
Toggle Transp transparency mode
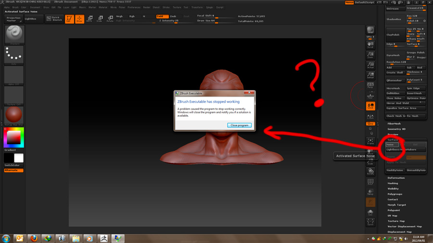tap(370, 192)
